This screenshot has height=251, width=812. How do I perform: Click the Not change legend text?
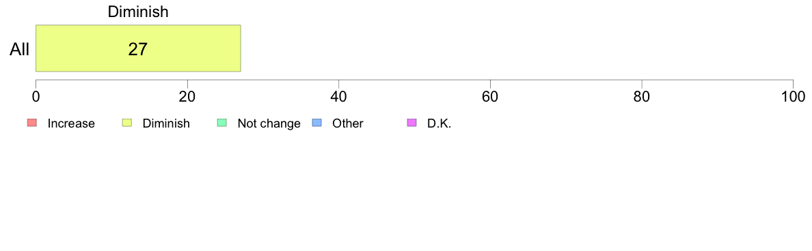click(x=269, y=123)
